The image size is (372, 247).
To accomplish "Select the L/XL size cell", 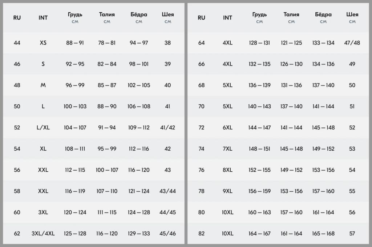I will 43,127.
